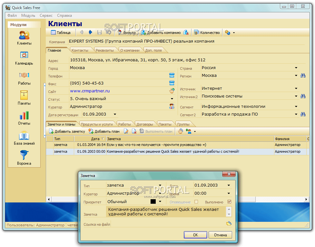Search Сегмент2 with binoculars icon
Viewport: 315px width, 247px height.
(303, 114)
